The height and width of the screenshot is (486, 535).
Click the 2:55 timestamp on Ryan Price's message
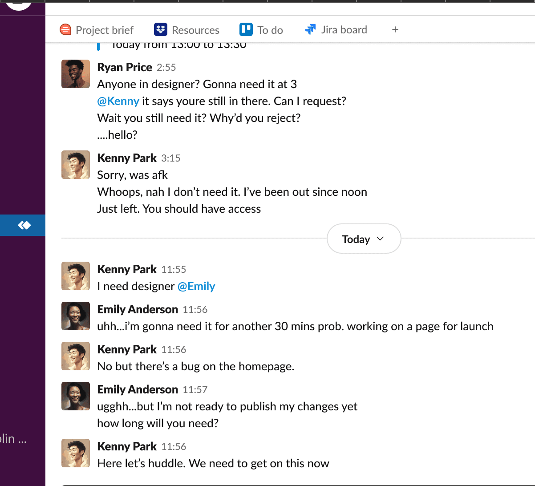167,68
